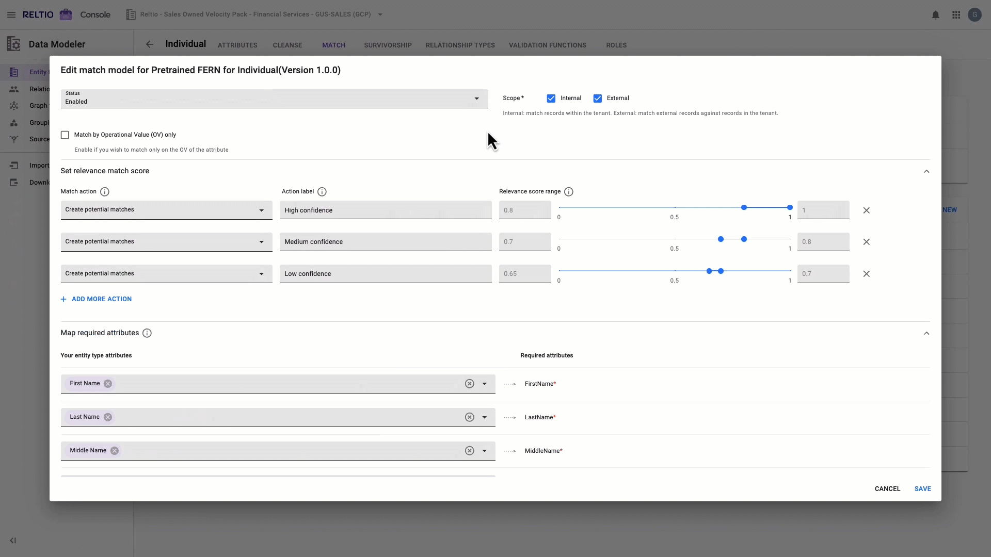The image size is (991, 557).
Task: Click the Save button
Action: (x=922, y=489)
